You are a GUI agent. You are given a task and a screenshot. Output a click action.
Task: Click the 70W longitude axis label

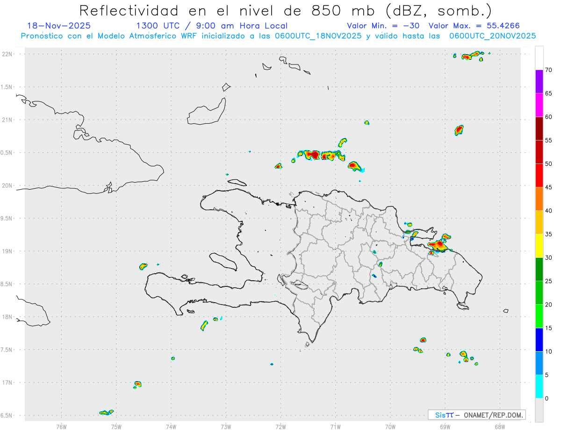390,426
